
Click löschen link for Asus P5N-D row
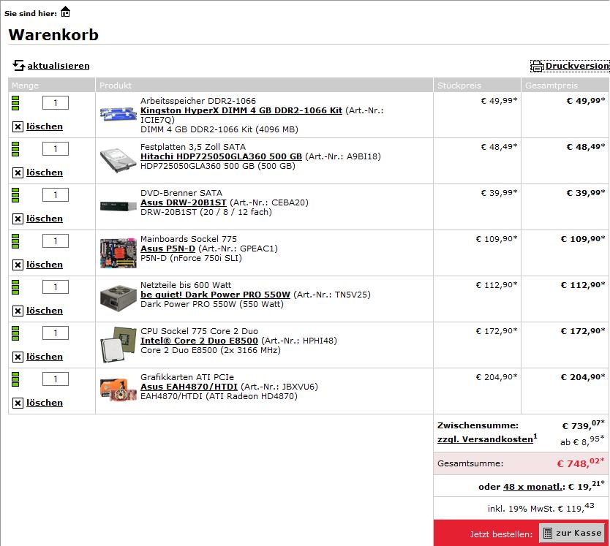[45, 265]
